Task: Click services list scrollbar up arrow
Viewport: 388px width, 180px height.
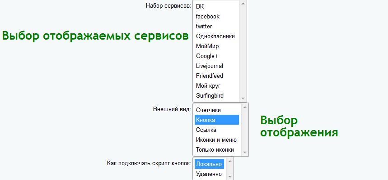Action: pos(243,4)
